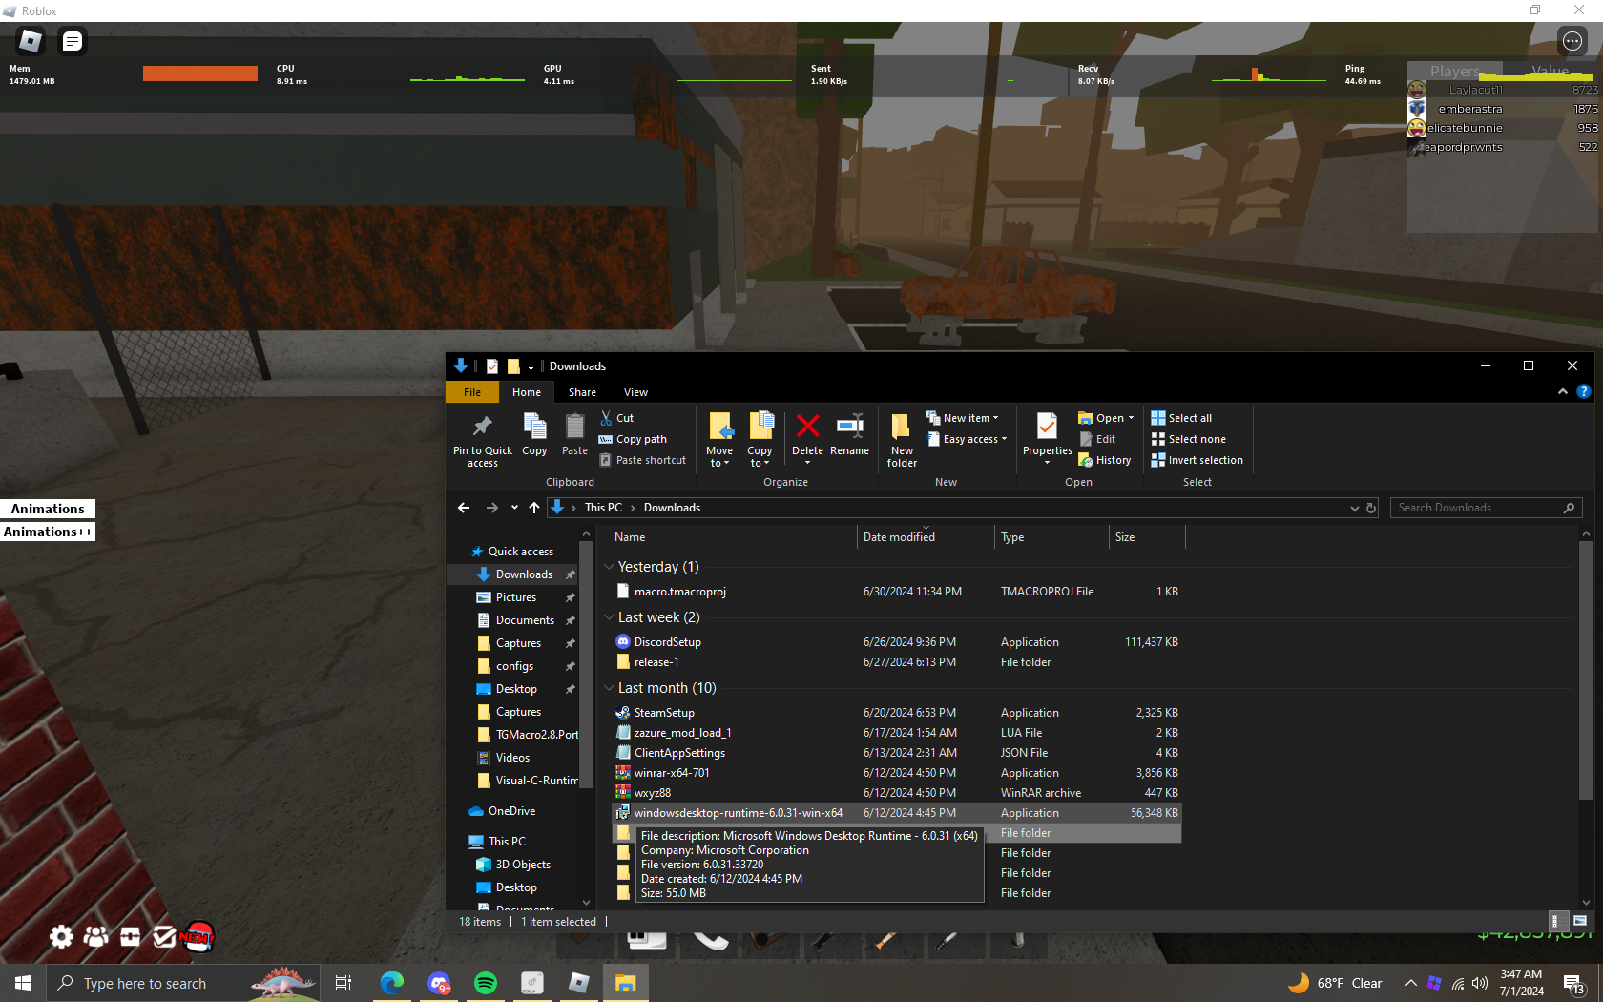This screenshot has height=1002, width=1603.
Task: Refresh the Downloads folder view
Action: pos(1371,508)
